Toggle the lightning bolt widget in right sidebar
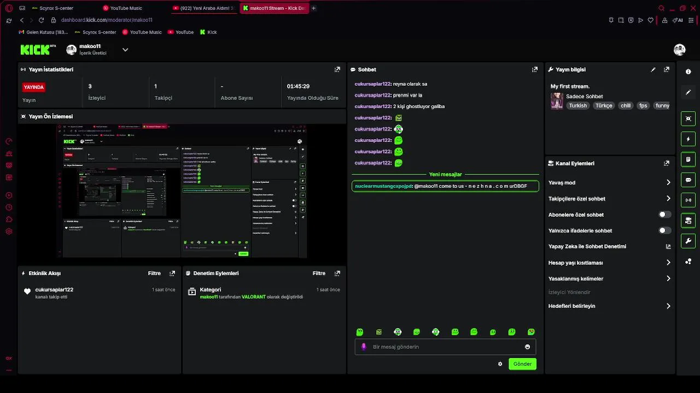 tap(688, 139)
